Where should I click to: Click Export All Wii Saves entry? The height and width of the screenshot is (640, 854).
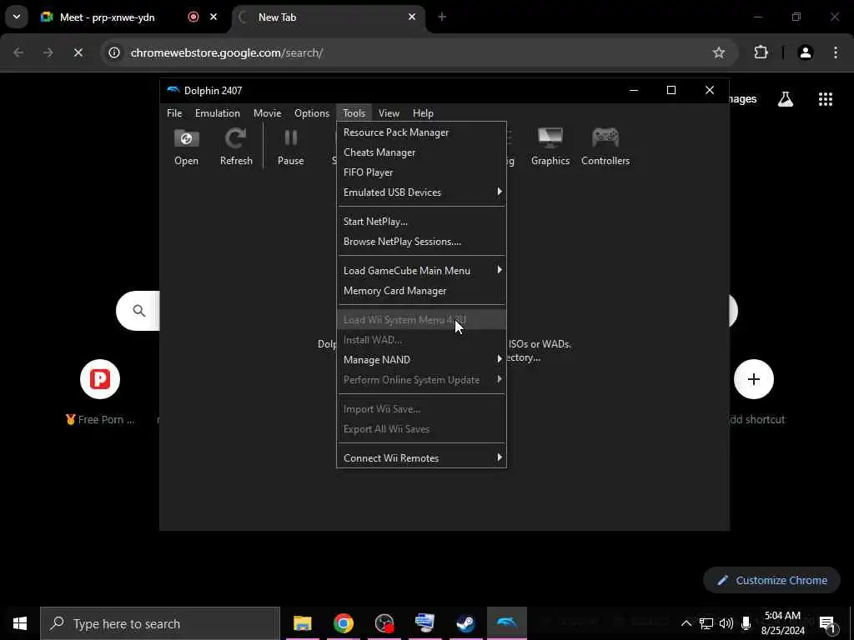click(x=421, y=429)
